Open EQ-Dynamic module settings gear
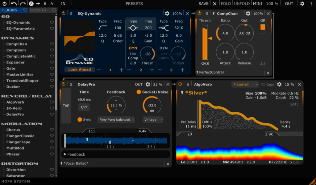Screen dimensions: 316x185 pos(167,14)
